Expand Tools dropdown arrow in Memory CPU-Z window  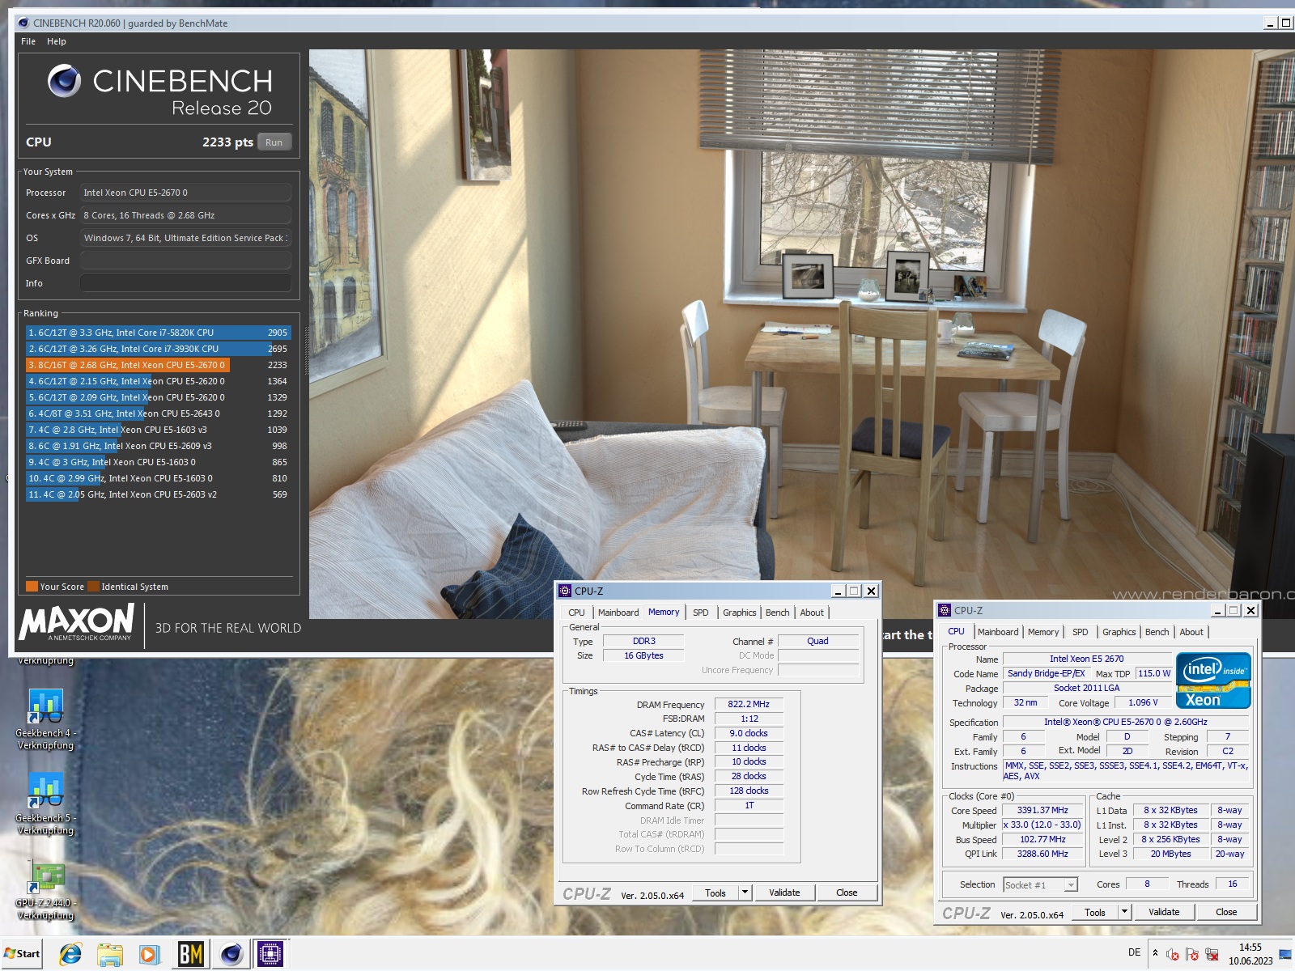coord(745,893)
